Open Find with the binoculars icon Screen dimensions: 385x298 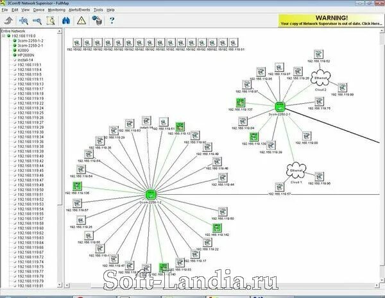pyautogui.click(x=66, y=21)
